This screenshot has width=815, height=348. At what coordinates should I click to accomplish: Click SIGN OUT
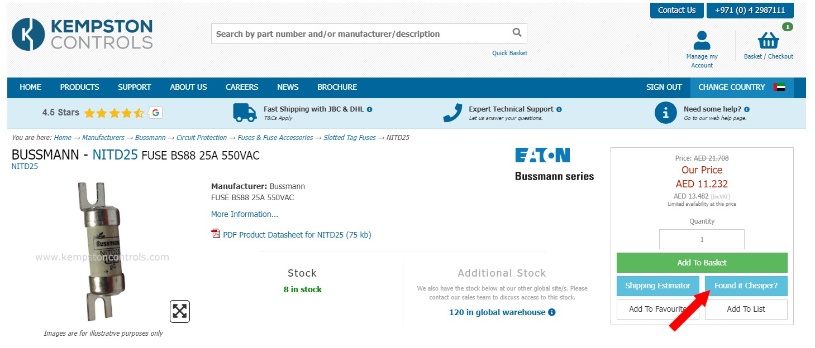[x=664, y=87]
